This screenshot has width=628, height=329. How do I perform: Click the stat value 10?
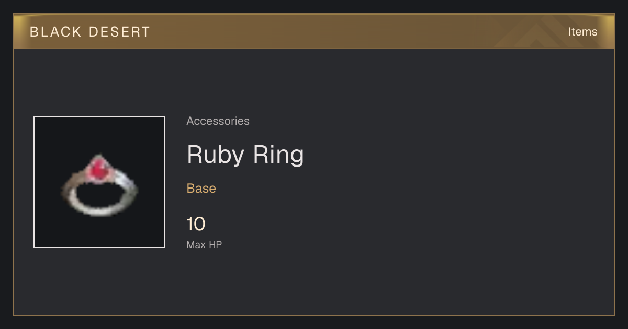(196, 225)
